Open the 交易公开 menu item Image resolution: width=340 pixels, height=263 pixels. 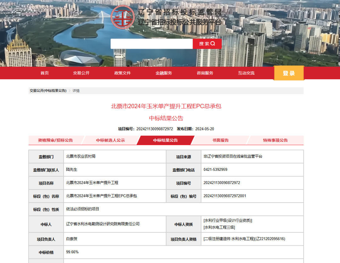[81, 73]
